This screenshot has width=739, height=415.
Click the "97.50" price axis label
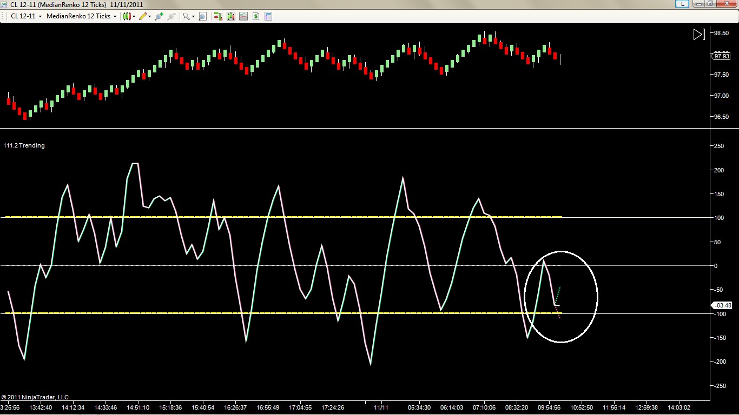click(x=721, y=75)
